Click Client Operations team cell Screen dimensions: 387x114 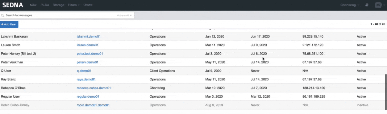(x=162, y=71)
